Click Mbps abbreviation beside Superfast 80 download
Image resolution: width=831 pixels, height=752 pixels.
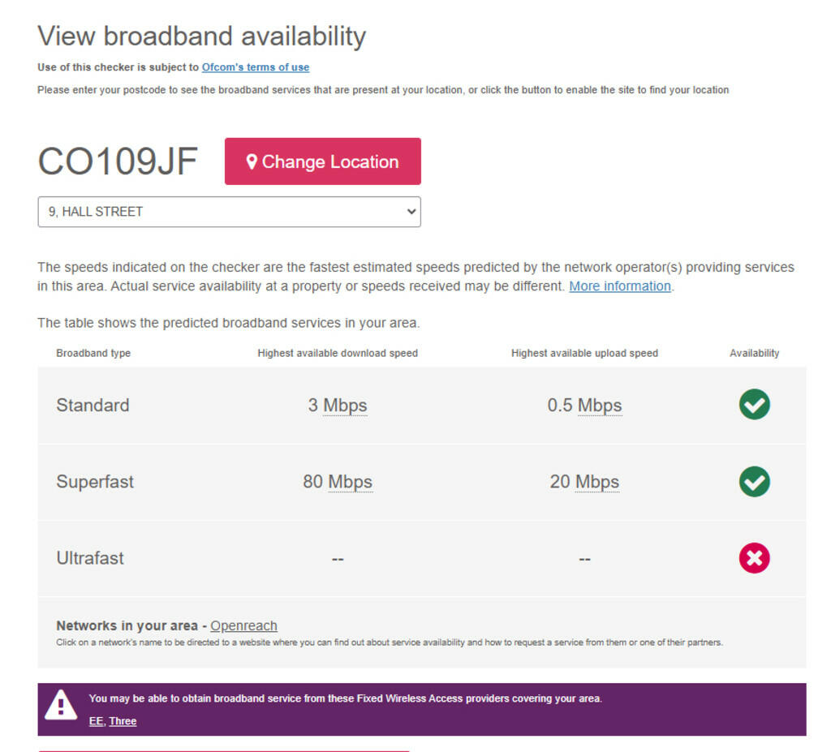pyautogui.click(x=350, y=482)
